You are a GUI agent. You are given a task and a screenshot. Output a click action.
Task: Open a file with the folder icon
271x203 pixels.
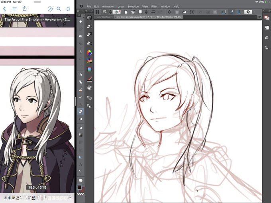133,12
